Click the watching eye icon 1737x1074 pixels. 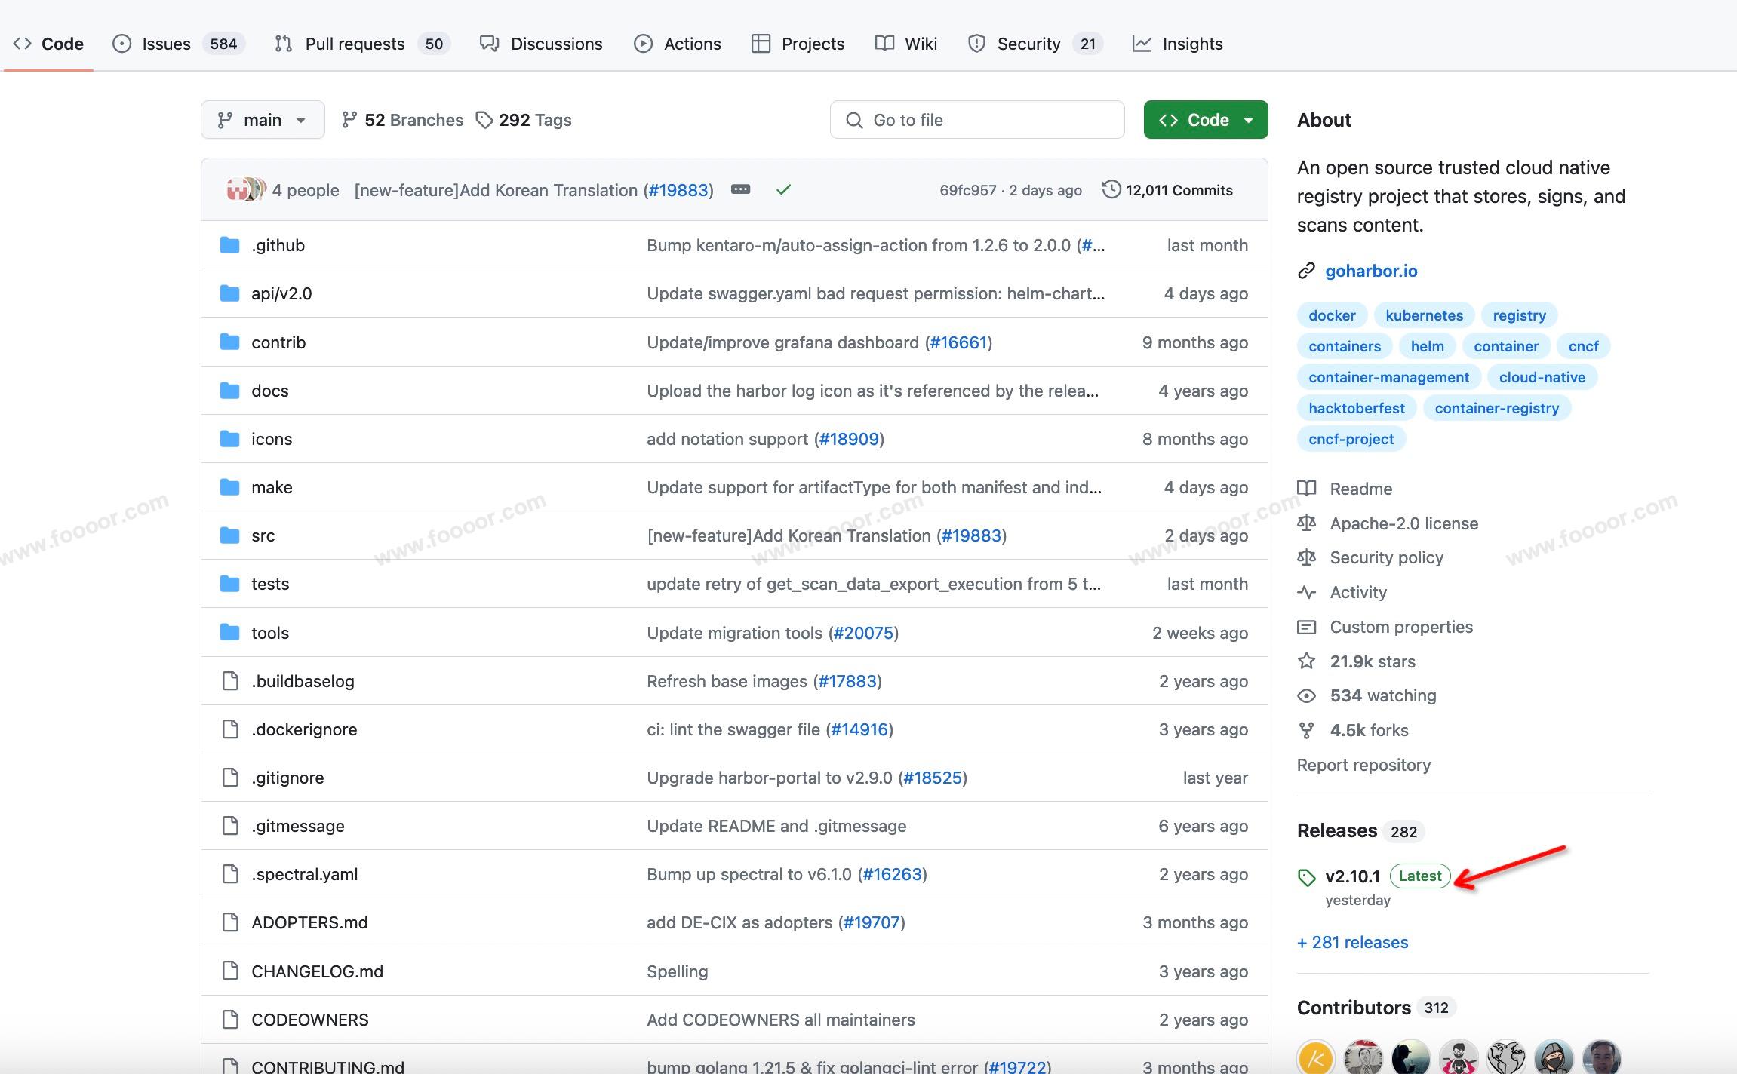pyautogui.click(x=1306, y=695)
